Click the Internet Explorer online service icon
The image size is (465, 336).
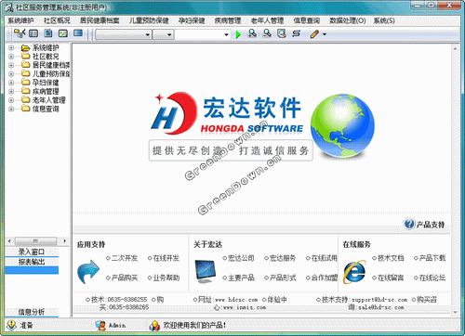click(354, 272)
